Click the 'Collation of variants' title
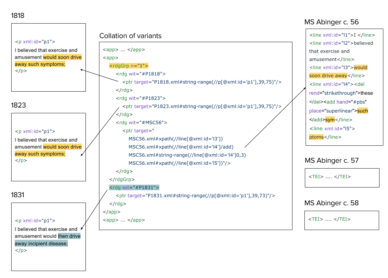The height and width of the screenshot is (278, 388). (x=130, y=36)
